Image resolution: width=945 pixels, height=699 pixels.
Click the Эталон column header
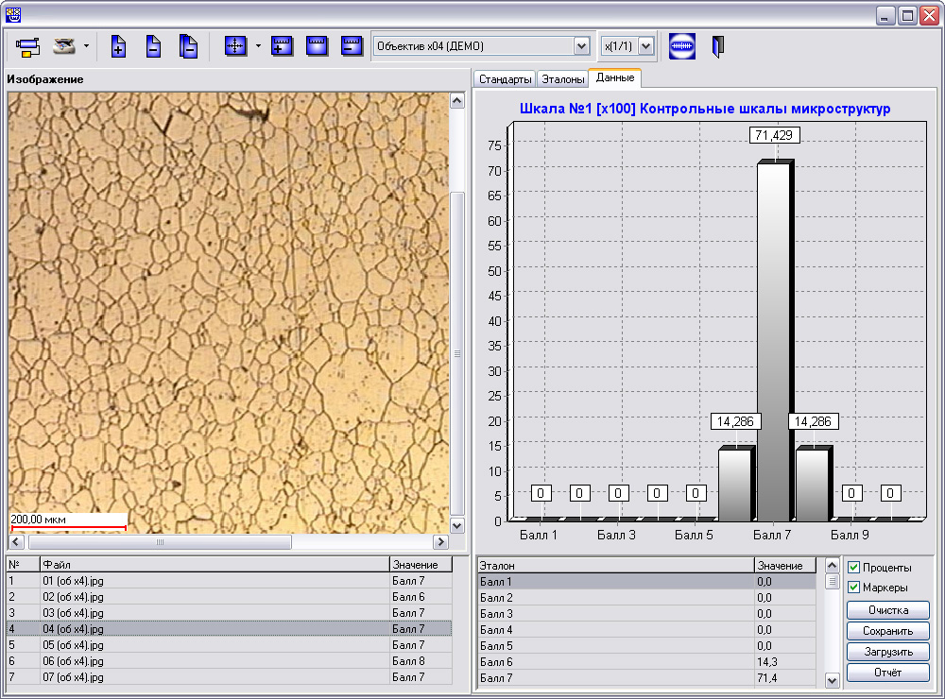tap(615, 565)
